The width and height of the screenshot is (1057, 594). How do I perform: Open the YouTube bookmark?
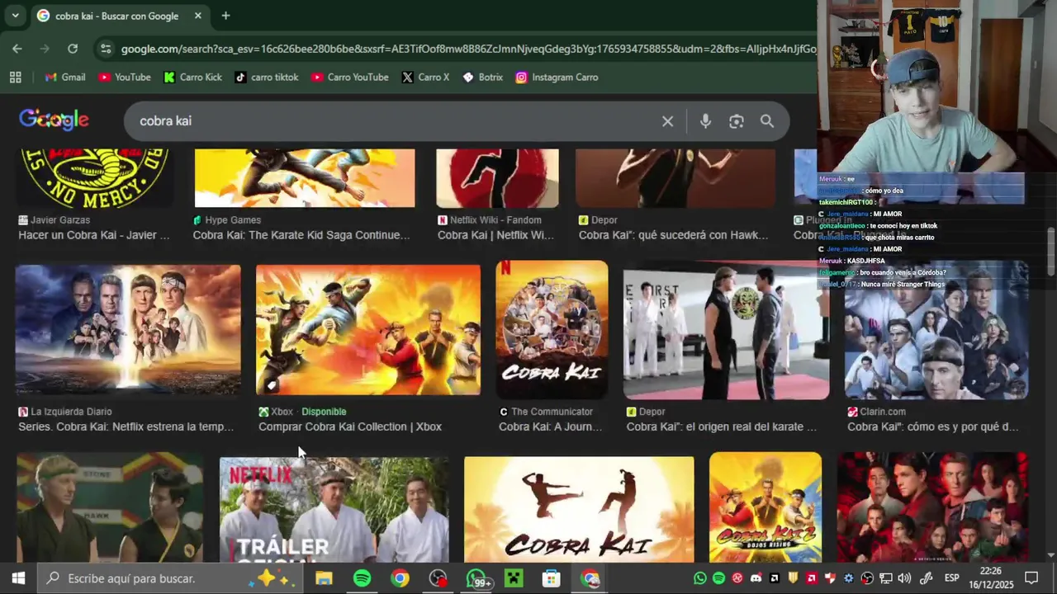[x=125, y=78]
